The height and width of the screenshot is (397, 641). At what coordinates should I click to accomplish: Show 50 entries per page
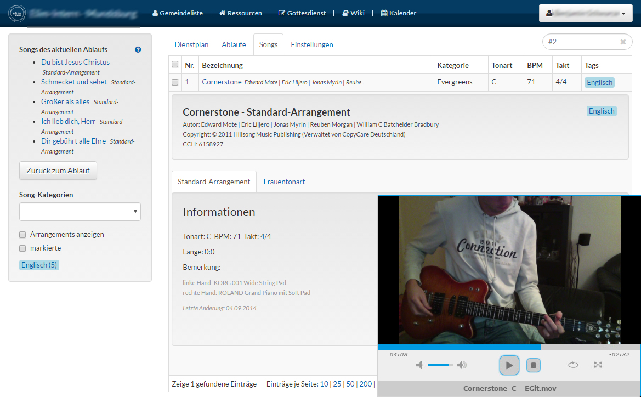click(x=350, y=384)
